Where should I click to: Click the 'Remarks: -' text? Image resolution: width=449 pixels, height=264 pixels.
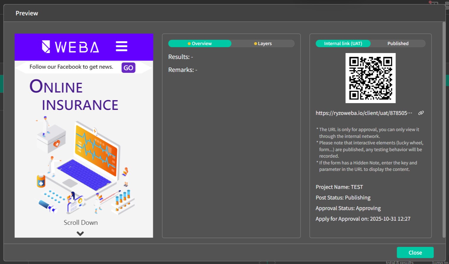(x=183, y=70)
